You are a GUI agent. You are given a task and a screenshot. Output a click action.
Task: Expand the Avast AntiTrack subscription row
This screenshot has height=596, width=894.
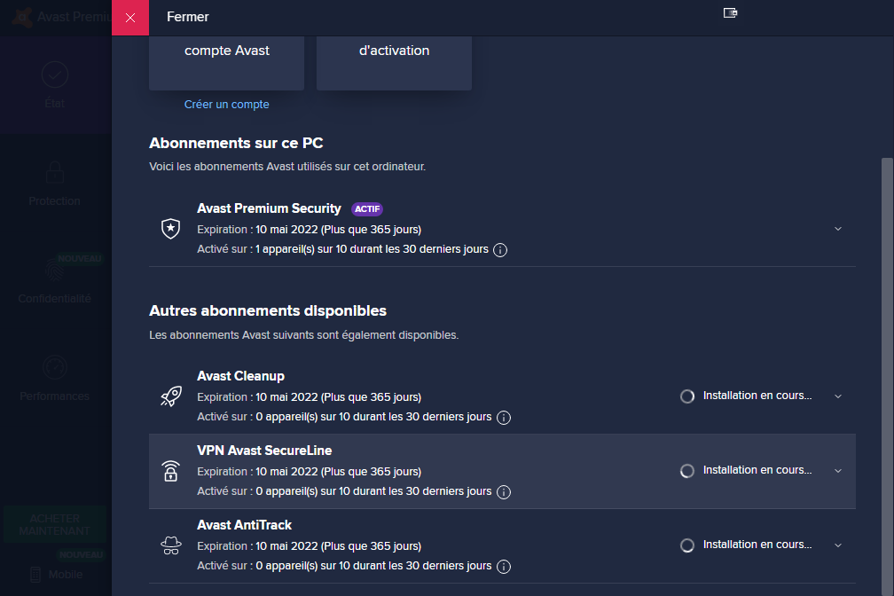tap(837, 545)
